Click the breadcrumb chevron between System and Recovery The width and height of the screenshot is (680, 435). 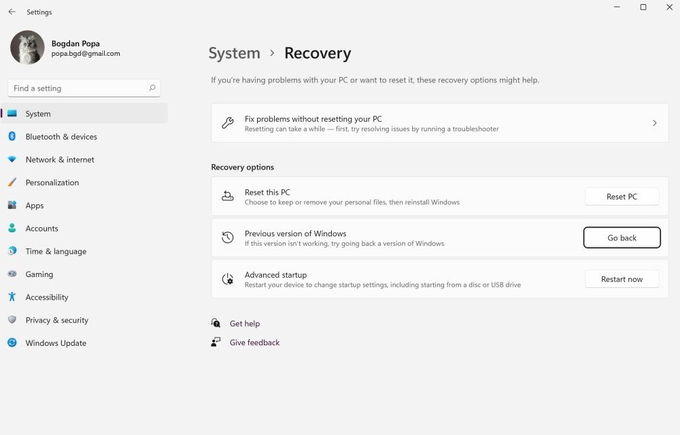tap(273, 53)
